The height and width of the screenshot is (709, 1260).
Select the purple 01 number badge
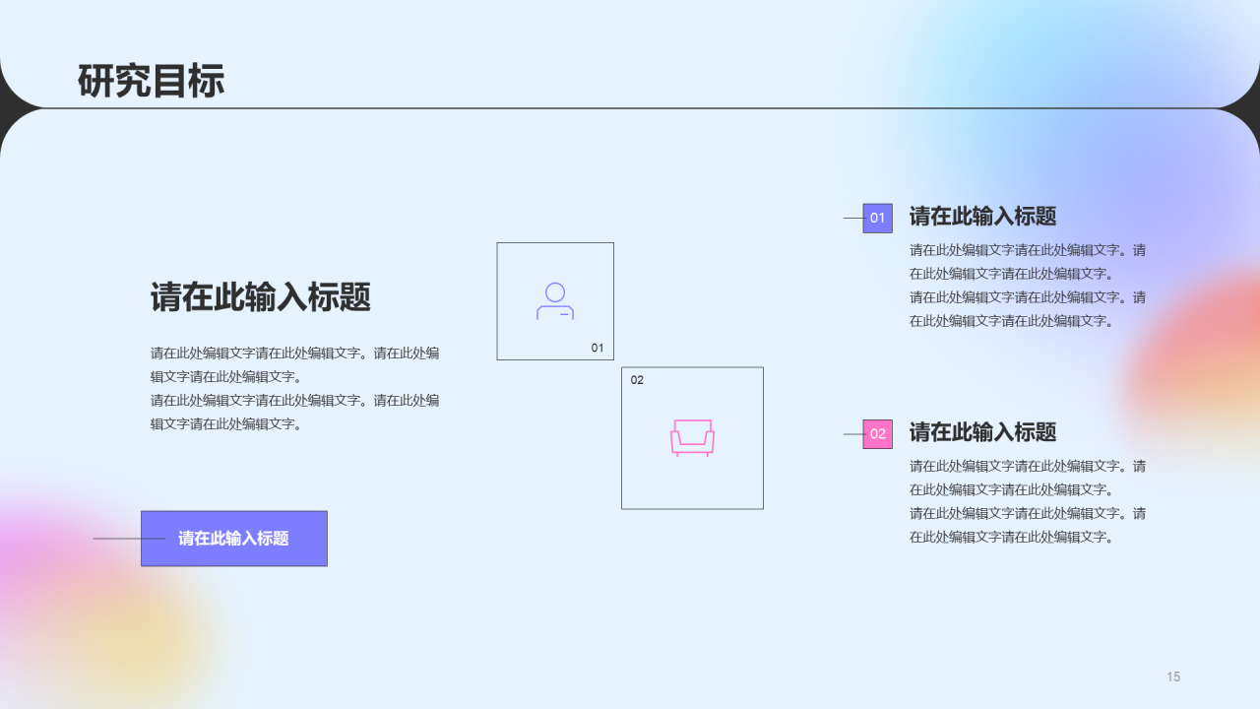[x=877, y=218]
